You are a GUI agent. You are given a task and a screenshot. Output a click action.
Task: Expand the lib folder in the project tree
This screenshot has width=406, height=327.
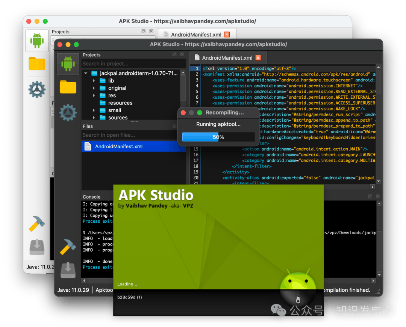click(94, 81)
